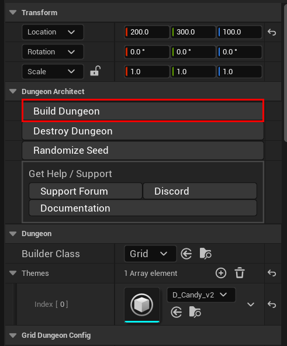Reset Themes array to default
Screen dimensions: 287x346
point(272,273)
